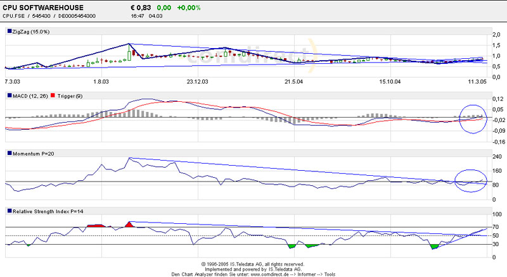
Task: Click the Momentum legend color square
Action: [9, 153]
